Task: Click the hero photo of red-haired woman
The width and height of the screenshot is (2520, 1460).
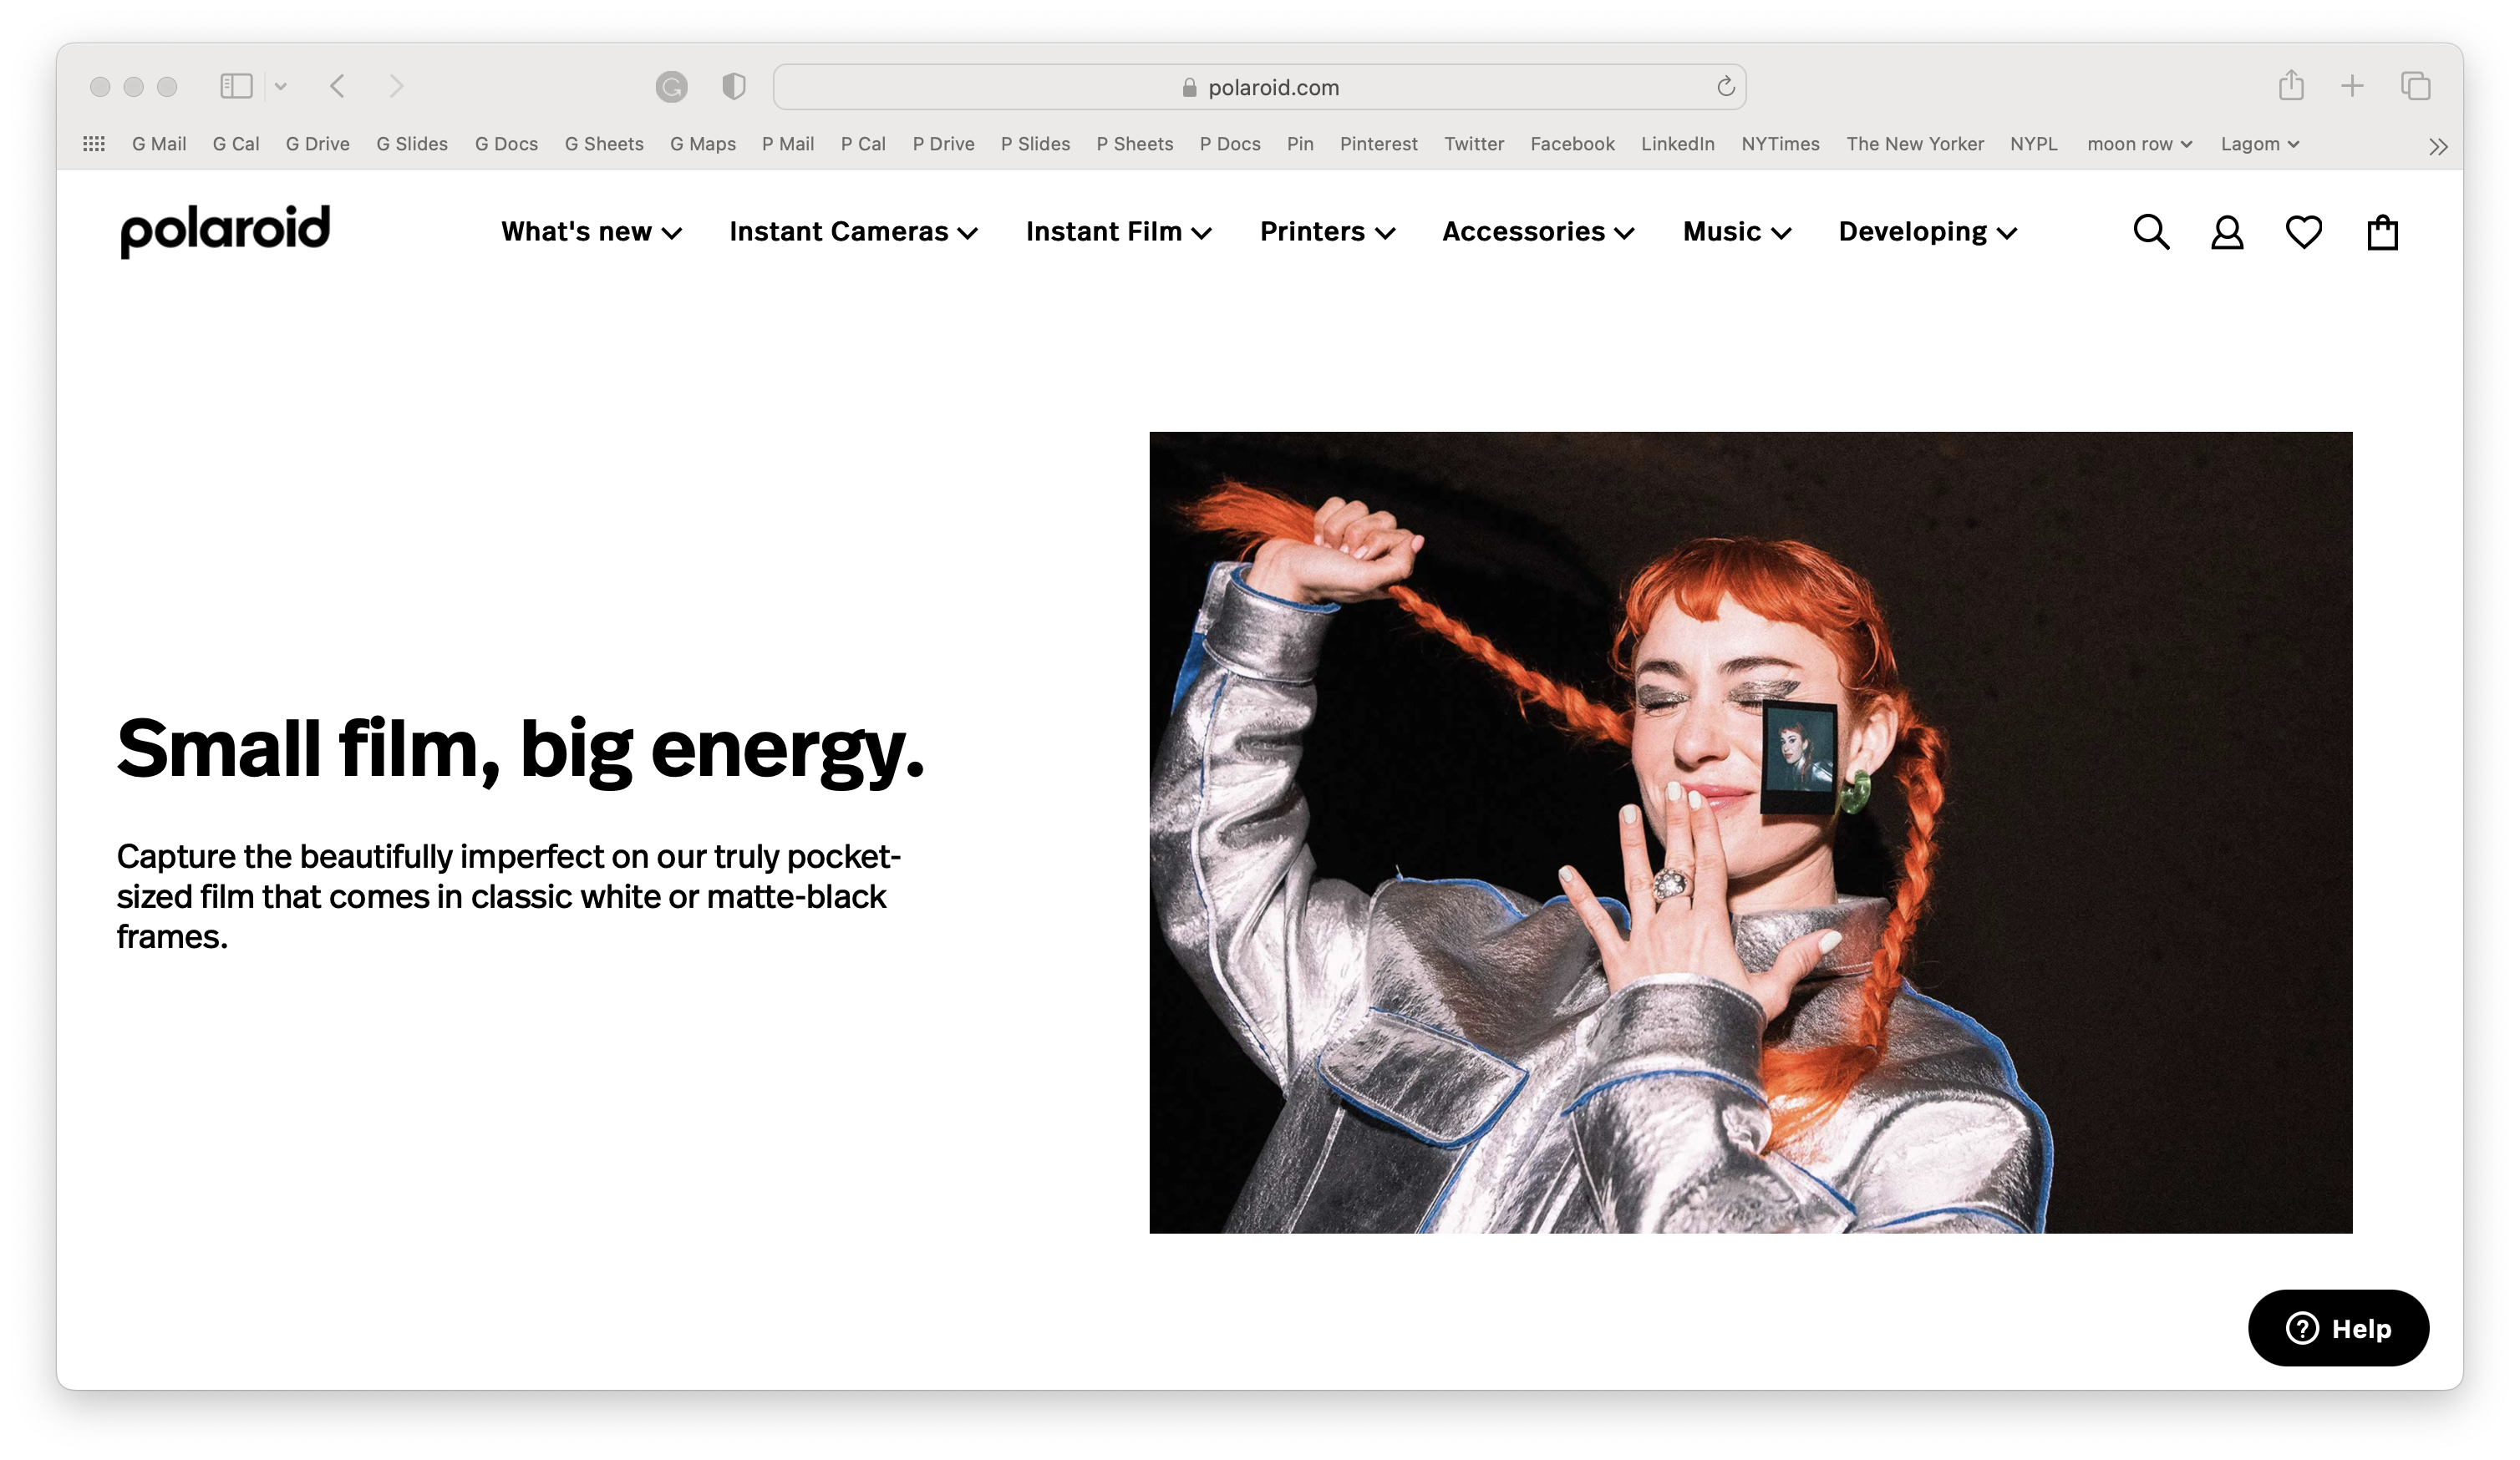Action: point(1750,833)
